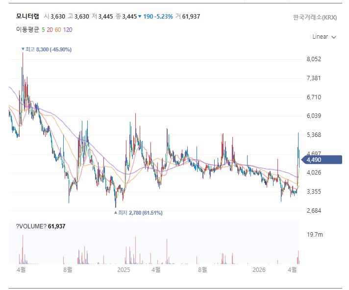The image size is (349, 290).
Task: Click the 5,368 price axis label
Action: pyautogui.click(x=314, y=135)
